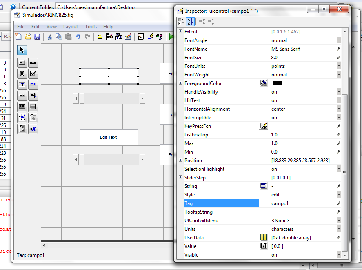
Task: Open the Units dropdown showing characters
Action: 339,229
